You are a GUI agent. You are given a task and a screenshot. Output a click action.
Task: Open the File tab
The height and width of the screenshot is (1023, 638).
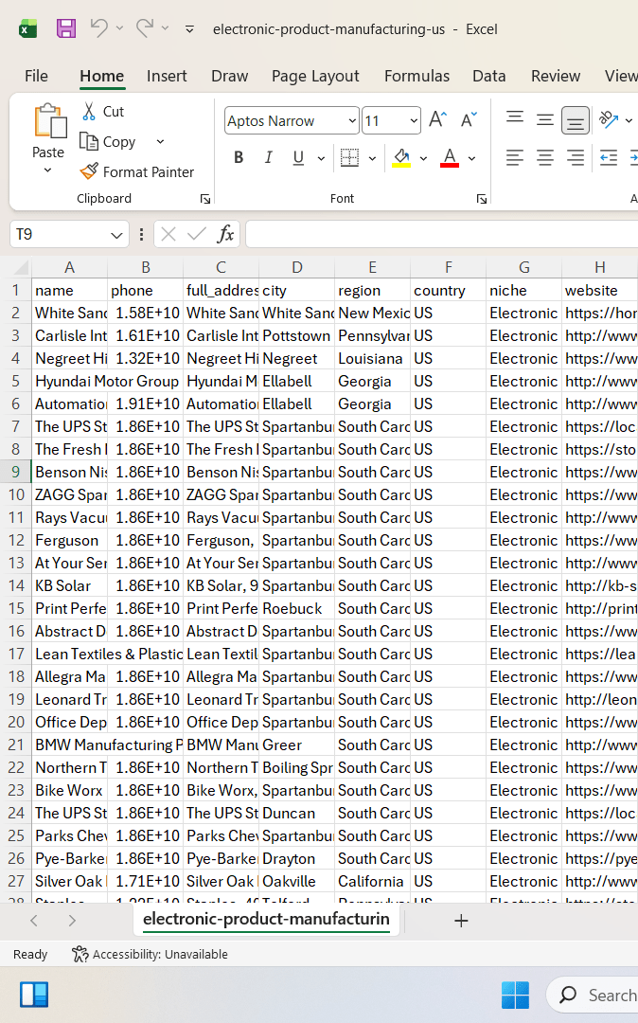[x=36, y=76]
